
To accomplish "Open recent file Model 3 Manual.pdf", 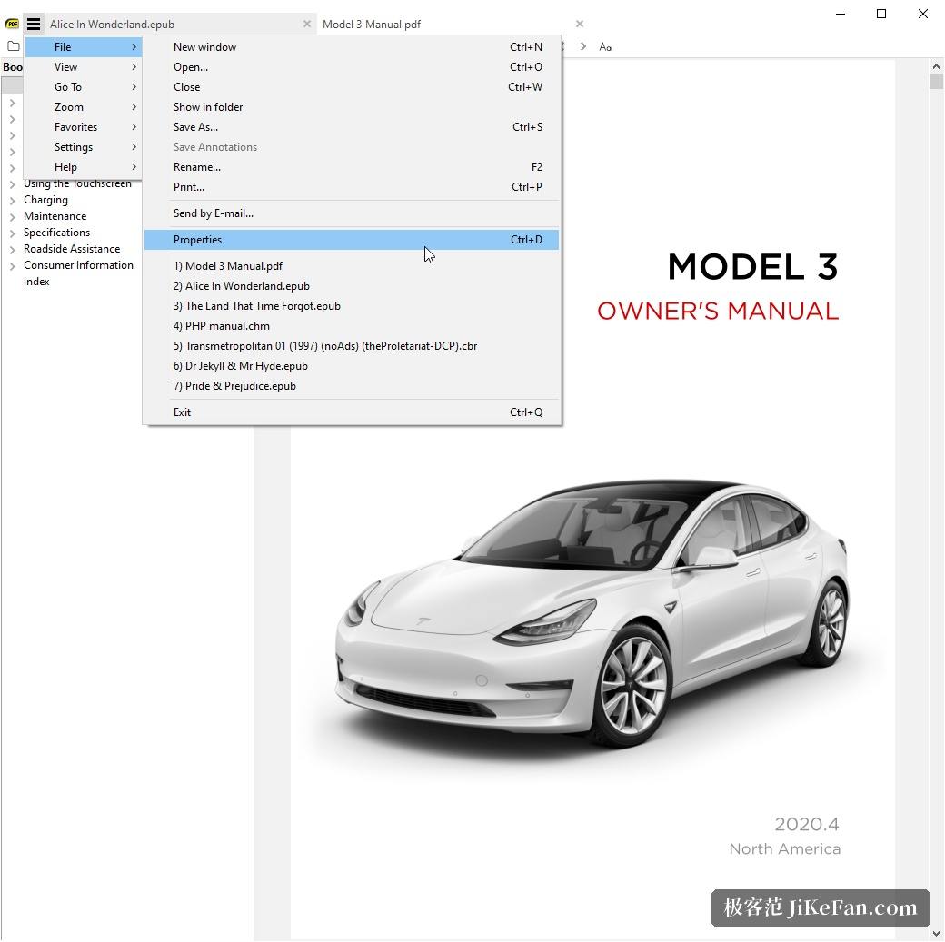I will point(352,266).
